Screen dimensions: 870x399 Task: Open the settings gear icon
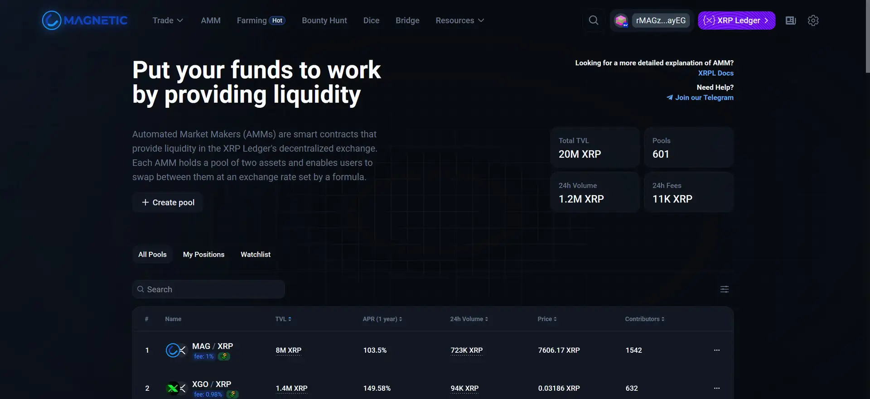point(813,20)
